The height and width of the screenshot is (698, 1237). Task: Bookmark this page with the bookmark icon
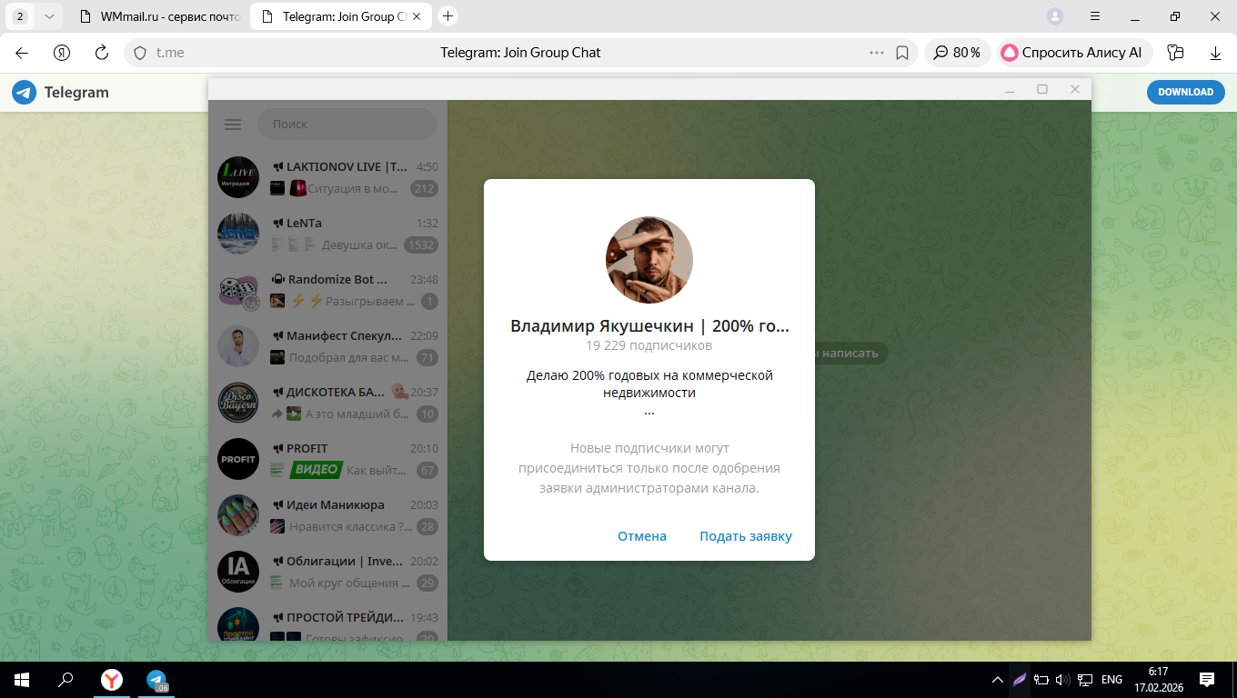click(902, 53)
